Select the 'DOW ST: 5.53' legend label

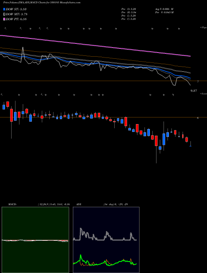pos(16,9)
